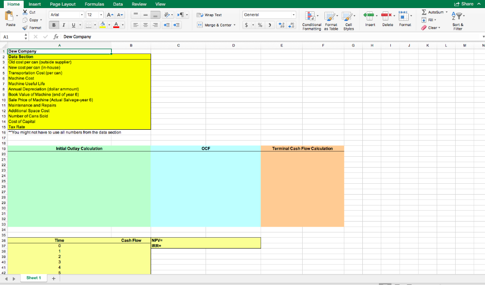Switch to the Formulas ribbon tab

pyautogui.click(x=94, y=4)
